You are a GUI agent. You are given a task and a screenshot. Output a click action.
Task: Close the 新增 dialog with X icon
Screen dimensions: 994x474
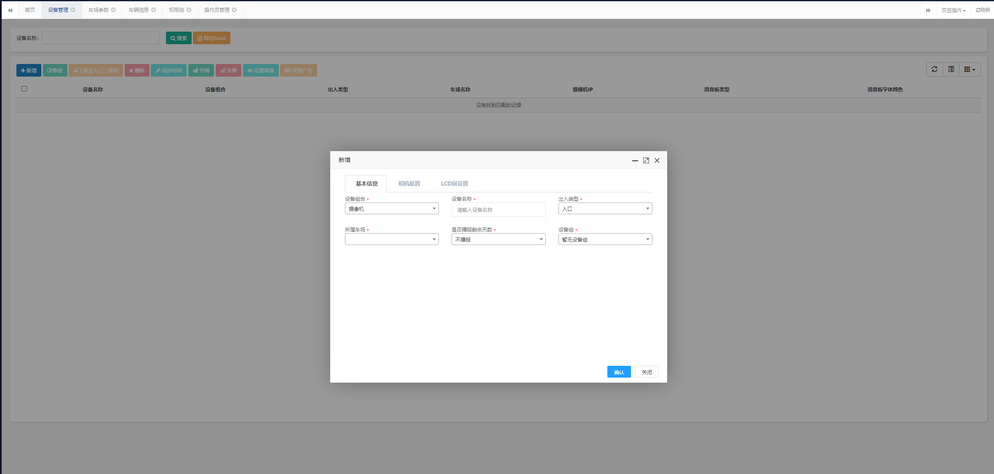pos(657,160)
